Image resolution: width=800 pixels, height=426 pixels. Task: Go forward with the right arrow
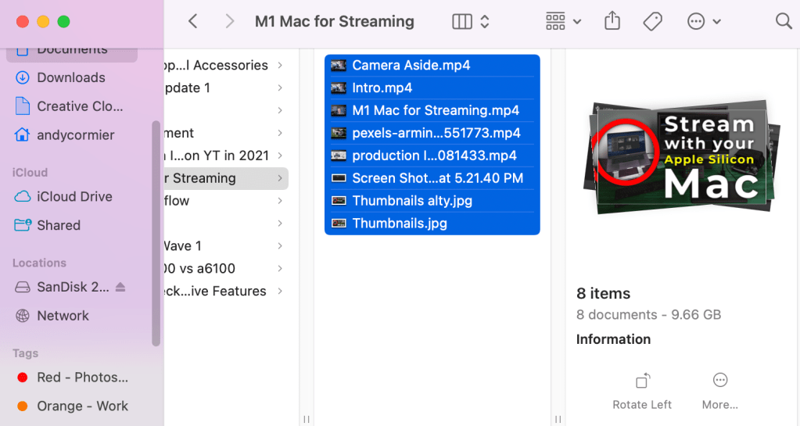229,22
